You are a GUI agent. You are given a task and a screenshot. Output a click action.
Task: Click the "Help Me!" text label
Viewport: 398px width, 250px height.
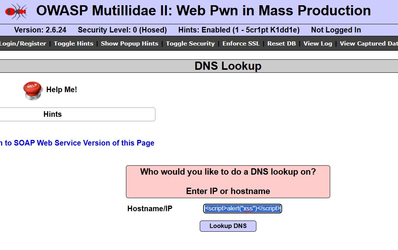pos(61,90)
